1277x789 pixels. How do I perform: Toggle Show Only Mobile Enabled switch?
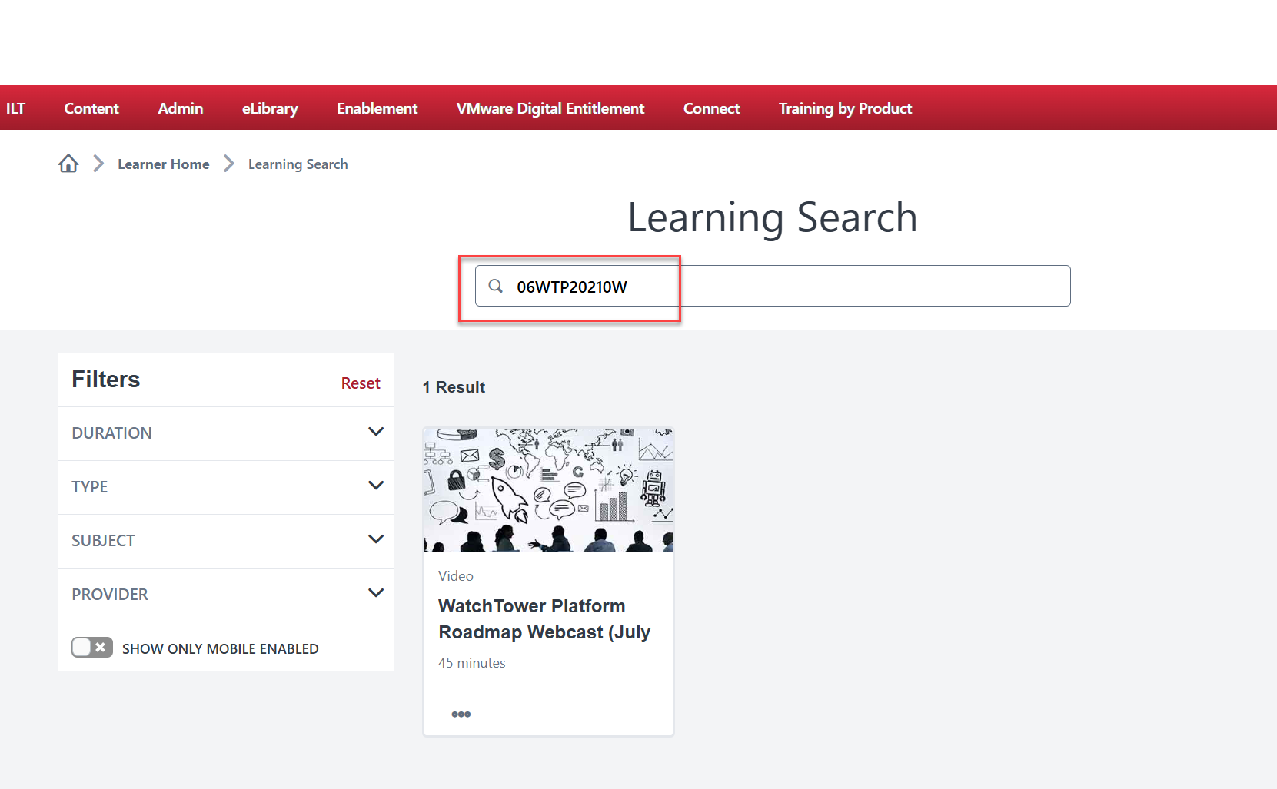(92, 648)
